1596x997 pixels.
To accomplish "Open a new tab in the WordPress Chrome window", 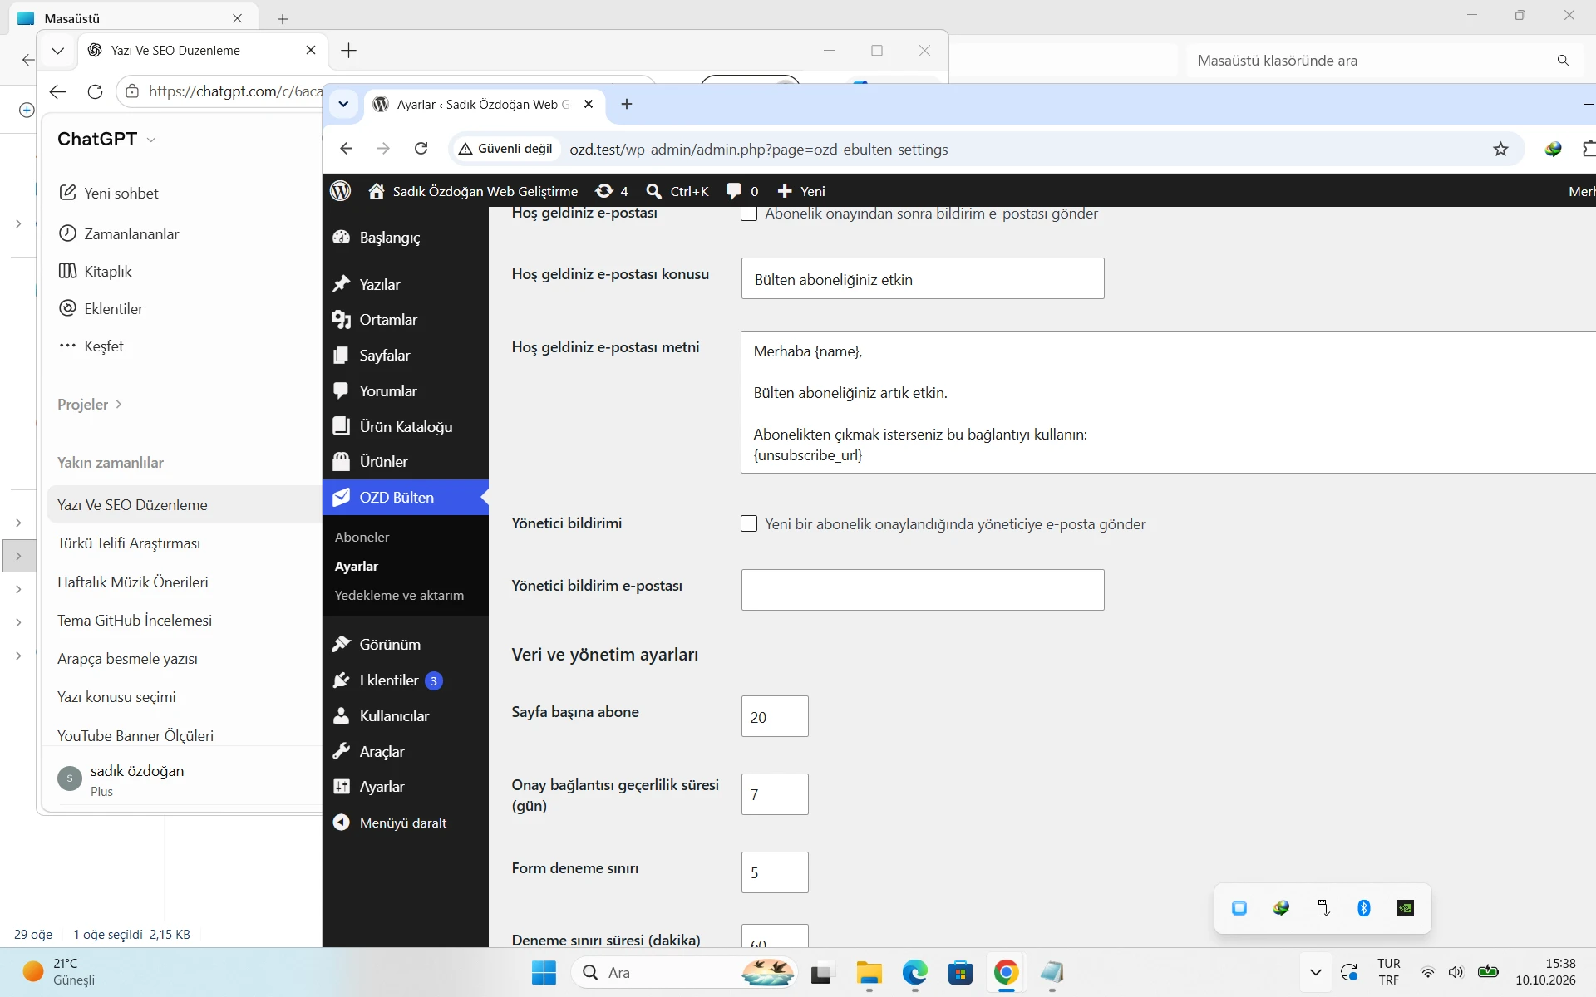I will (627, 104).
